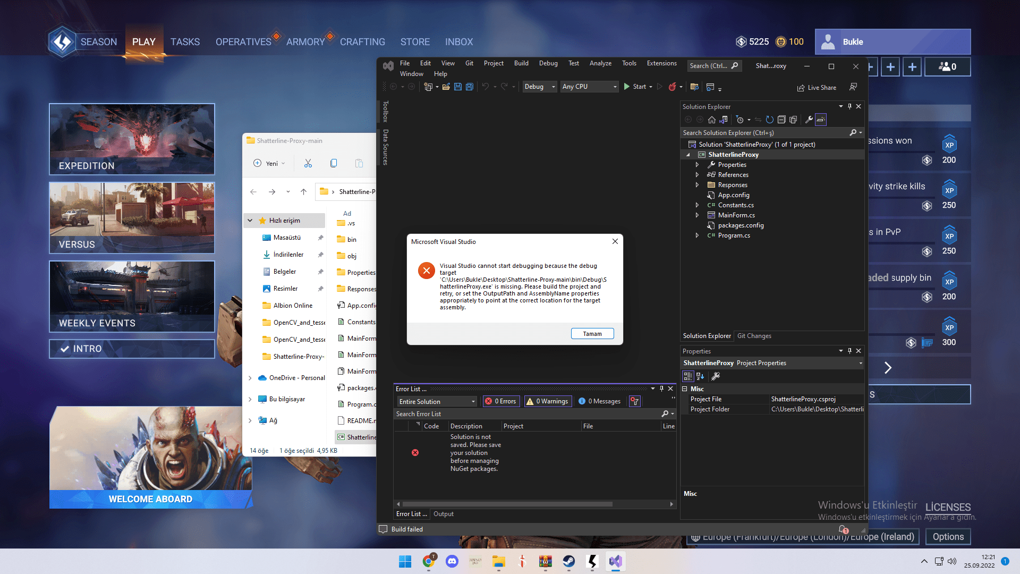This screenshot has width=1020, height=574.
Task: Click the Hot Reload flame icon
Action: 673,87
